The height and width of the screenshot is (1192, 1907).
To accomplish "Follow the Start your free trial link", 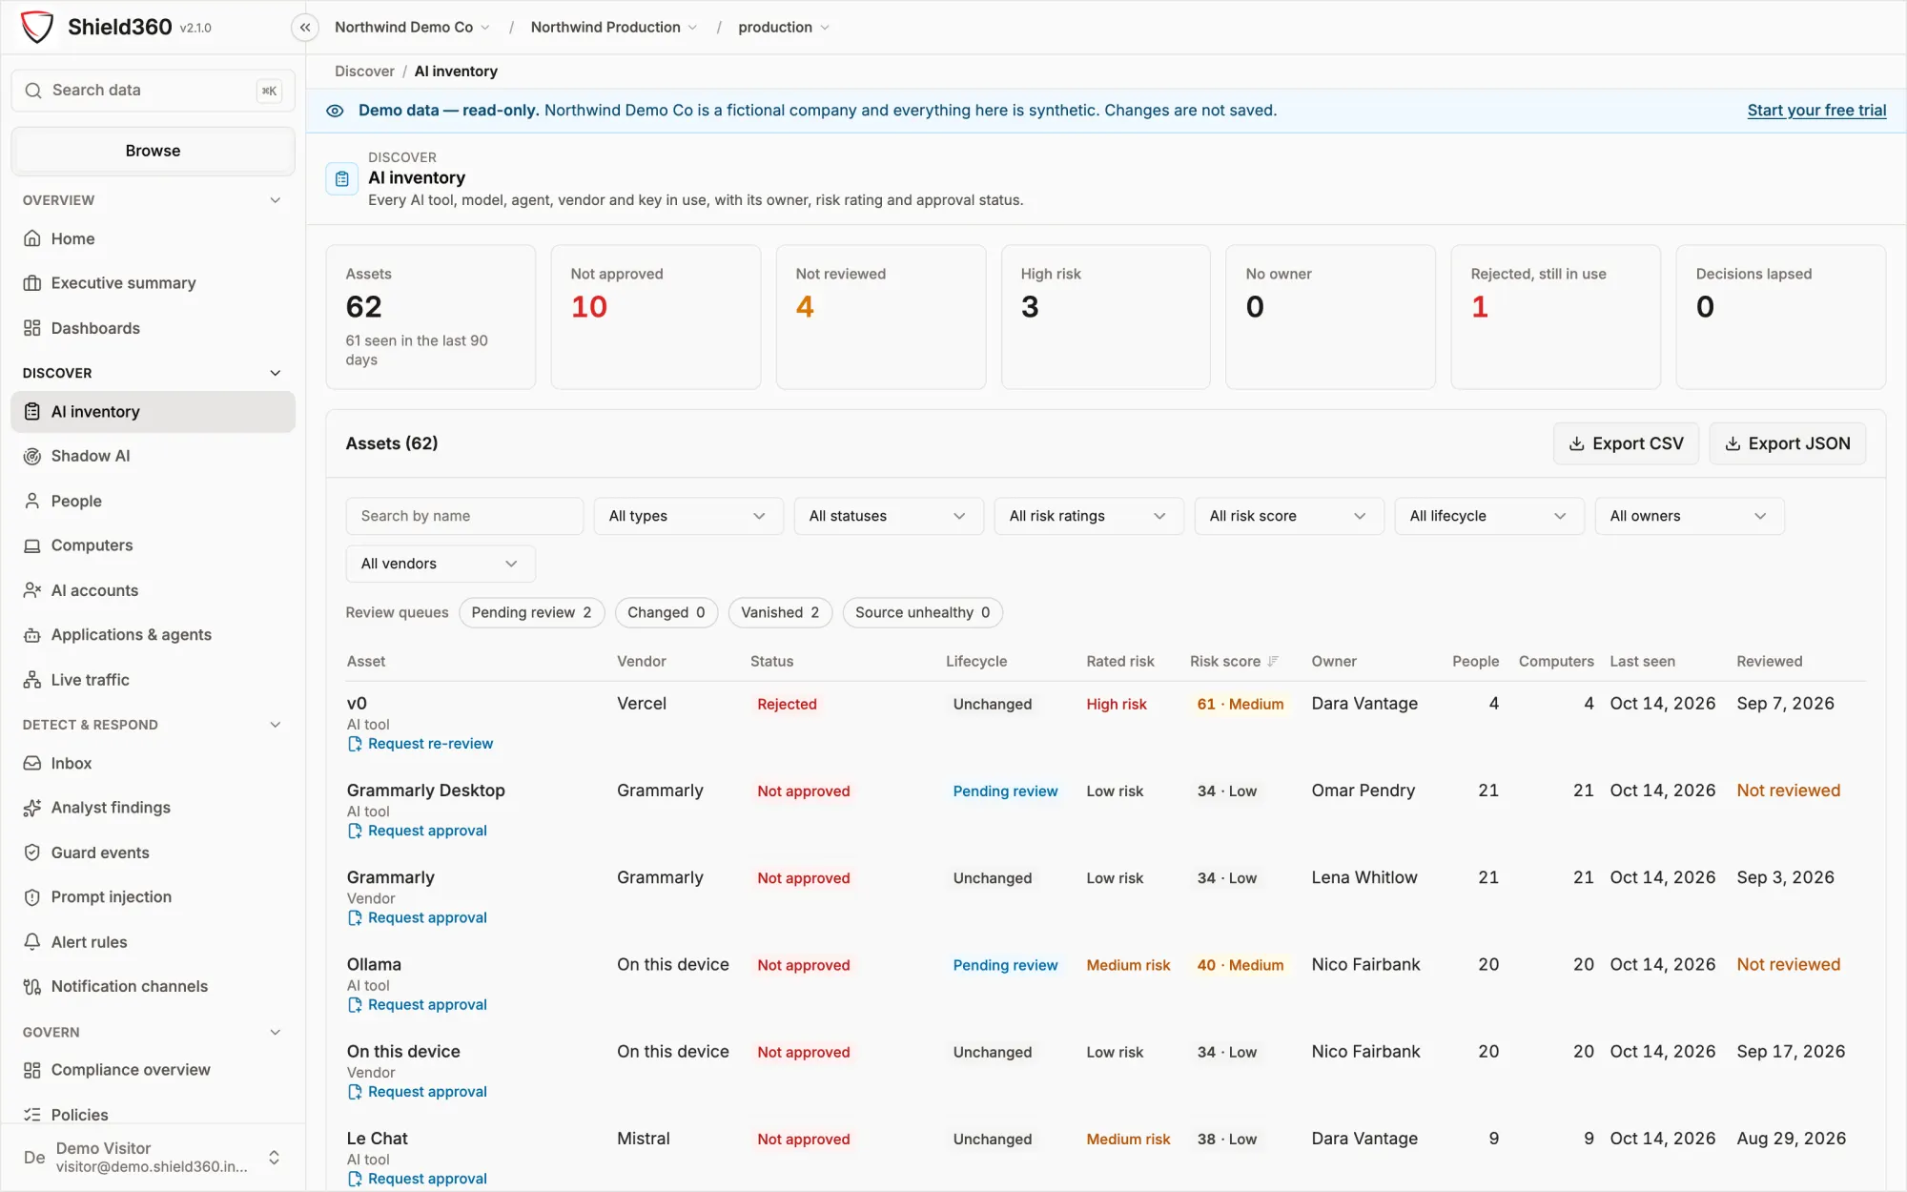I will [1816, 111].
